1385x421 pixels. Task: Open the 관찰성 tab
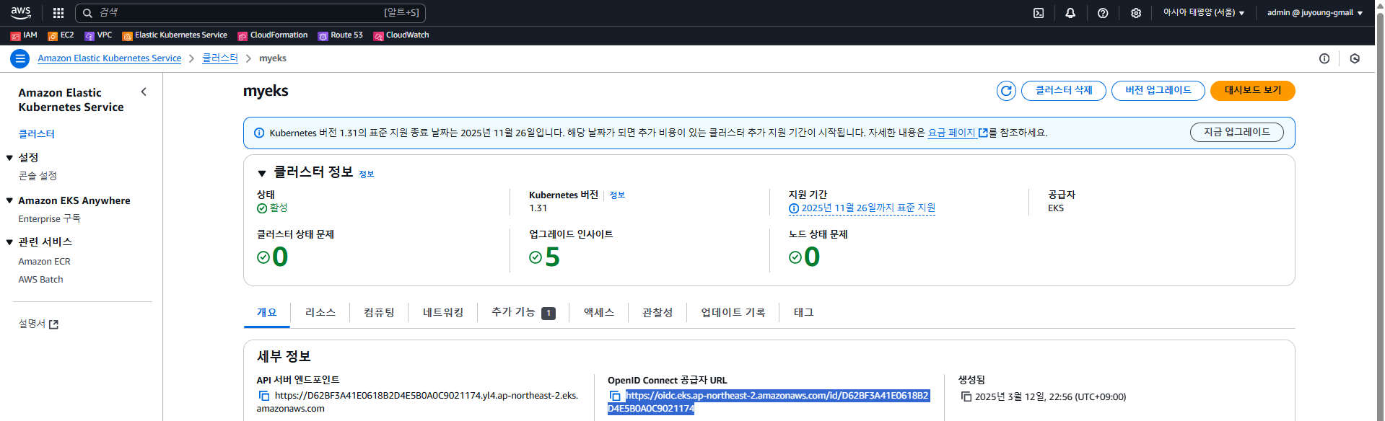657,312
